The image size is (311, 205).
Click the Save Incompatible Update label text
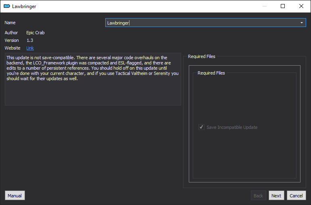coord(232,127)
